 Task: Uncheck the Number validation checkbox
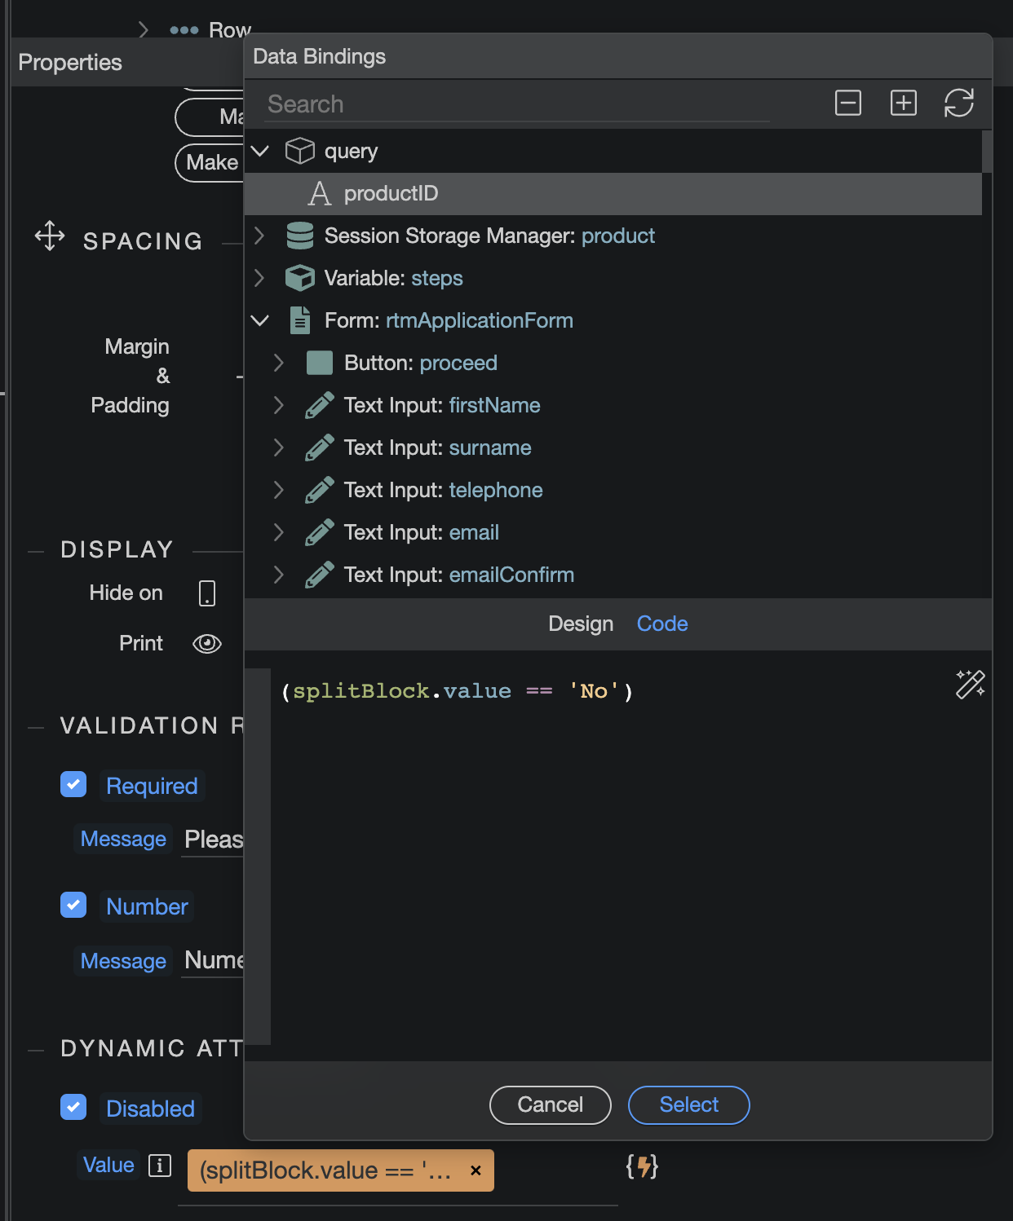point(73,905)
